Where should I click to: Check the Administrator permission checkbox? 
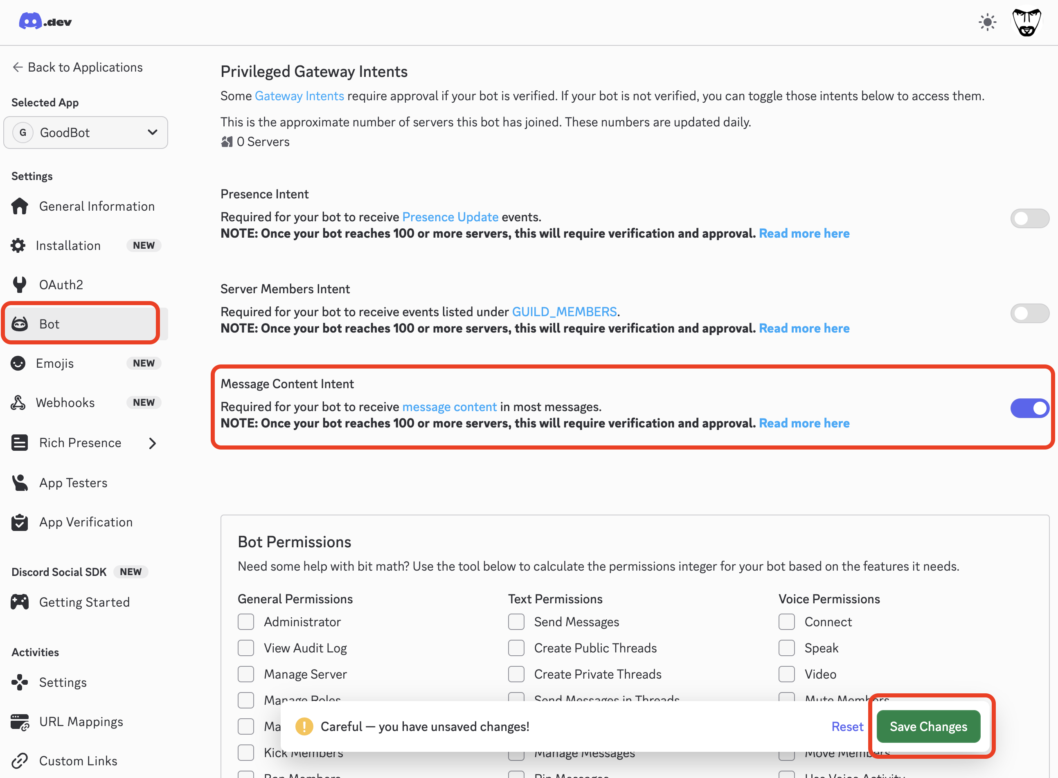(245, 622)
